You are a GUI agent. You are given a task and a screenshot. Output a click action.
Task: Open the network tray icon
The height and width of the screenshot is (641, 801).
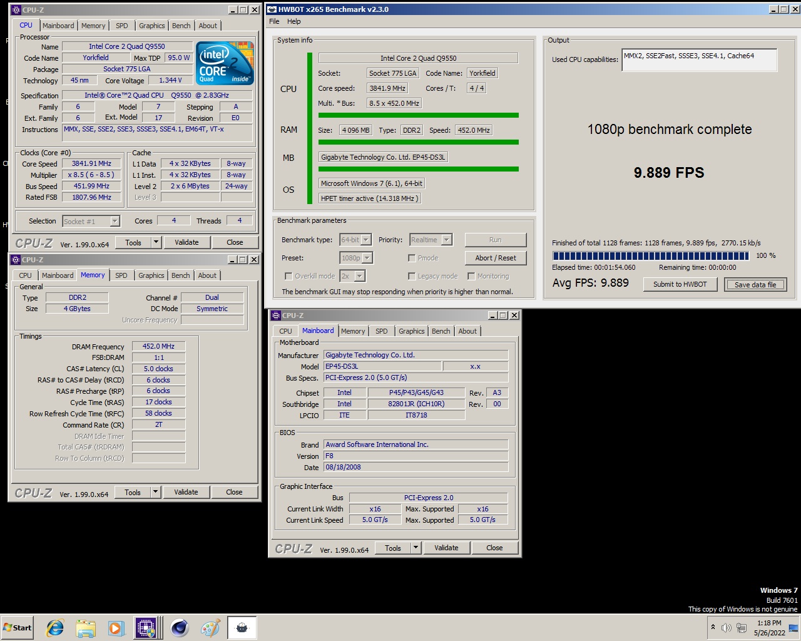click(x=742, y=627)
